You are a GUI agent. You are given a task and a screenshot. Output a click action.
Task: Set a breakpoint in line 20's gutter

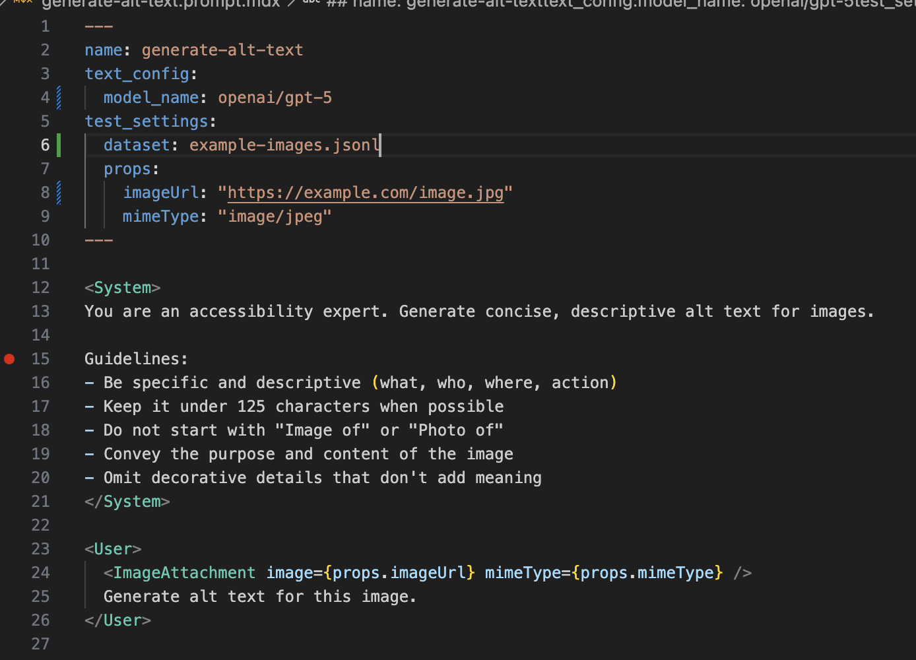(x=9, y=477)
